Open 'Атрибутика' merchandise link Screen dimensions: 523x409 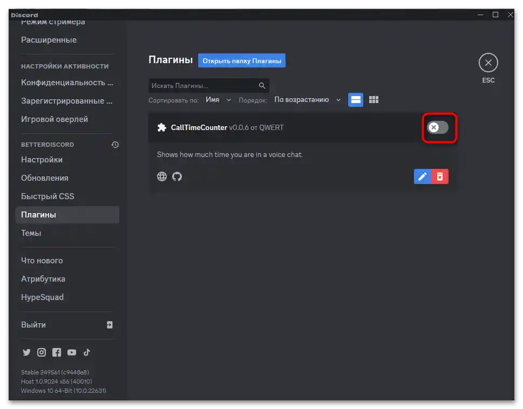[x=67, y=278]
